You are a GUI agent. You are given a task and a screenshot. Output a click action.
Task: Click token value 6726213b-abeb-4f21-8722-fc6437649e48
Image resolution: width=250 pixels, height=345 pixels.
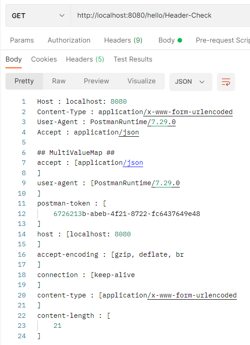click(127, 214)
